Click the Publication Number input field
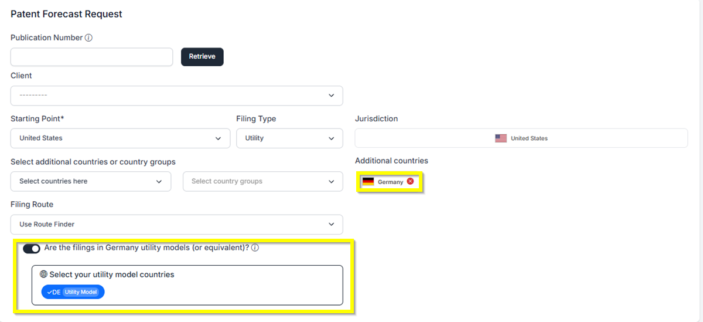Screen dimensions: 703x322 (91, 57)
